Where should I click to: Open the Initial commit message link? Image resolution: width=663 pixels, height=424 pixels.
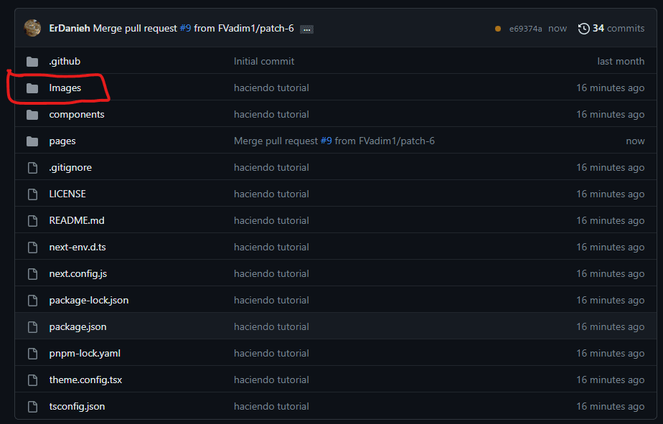(x=264, y=62)
